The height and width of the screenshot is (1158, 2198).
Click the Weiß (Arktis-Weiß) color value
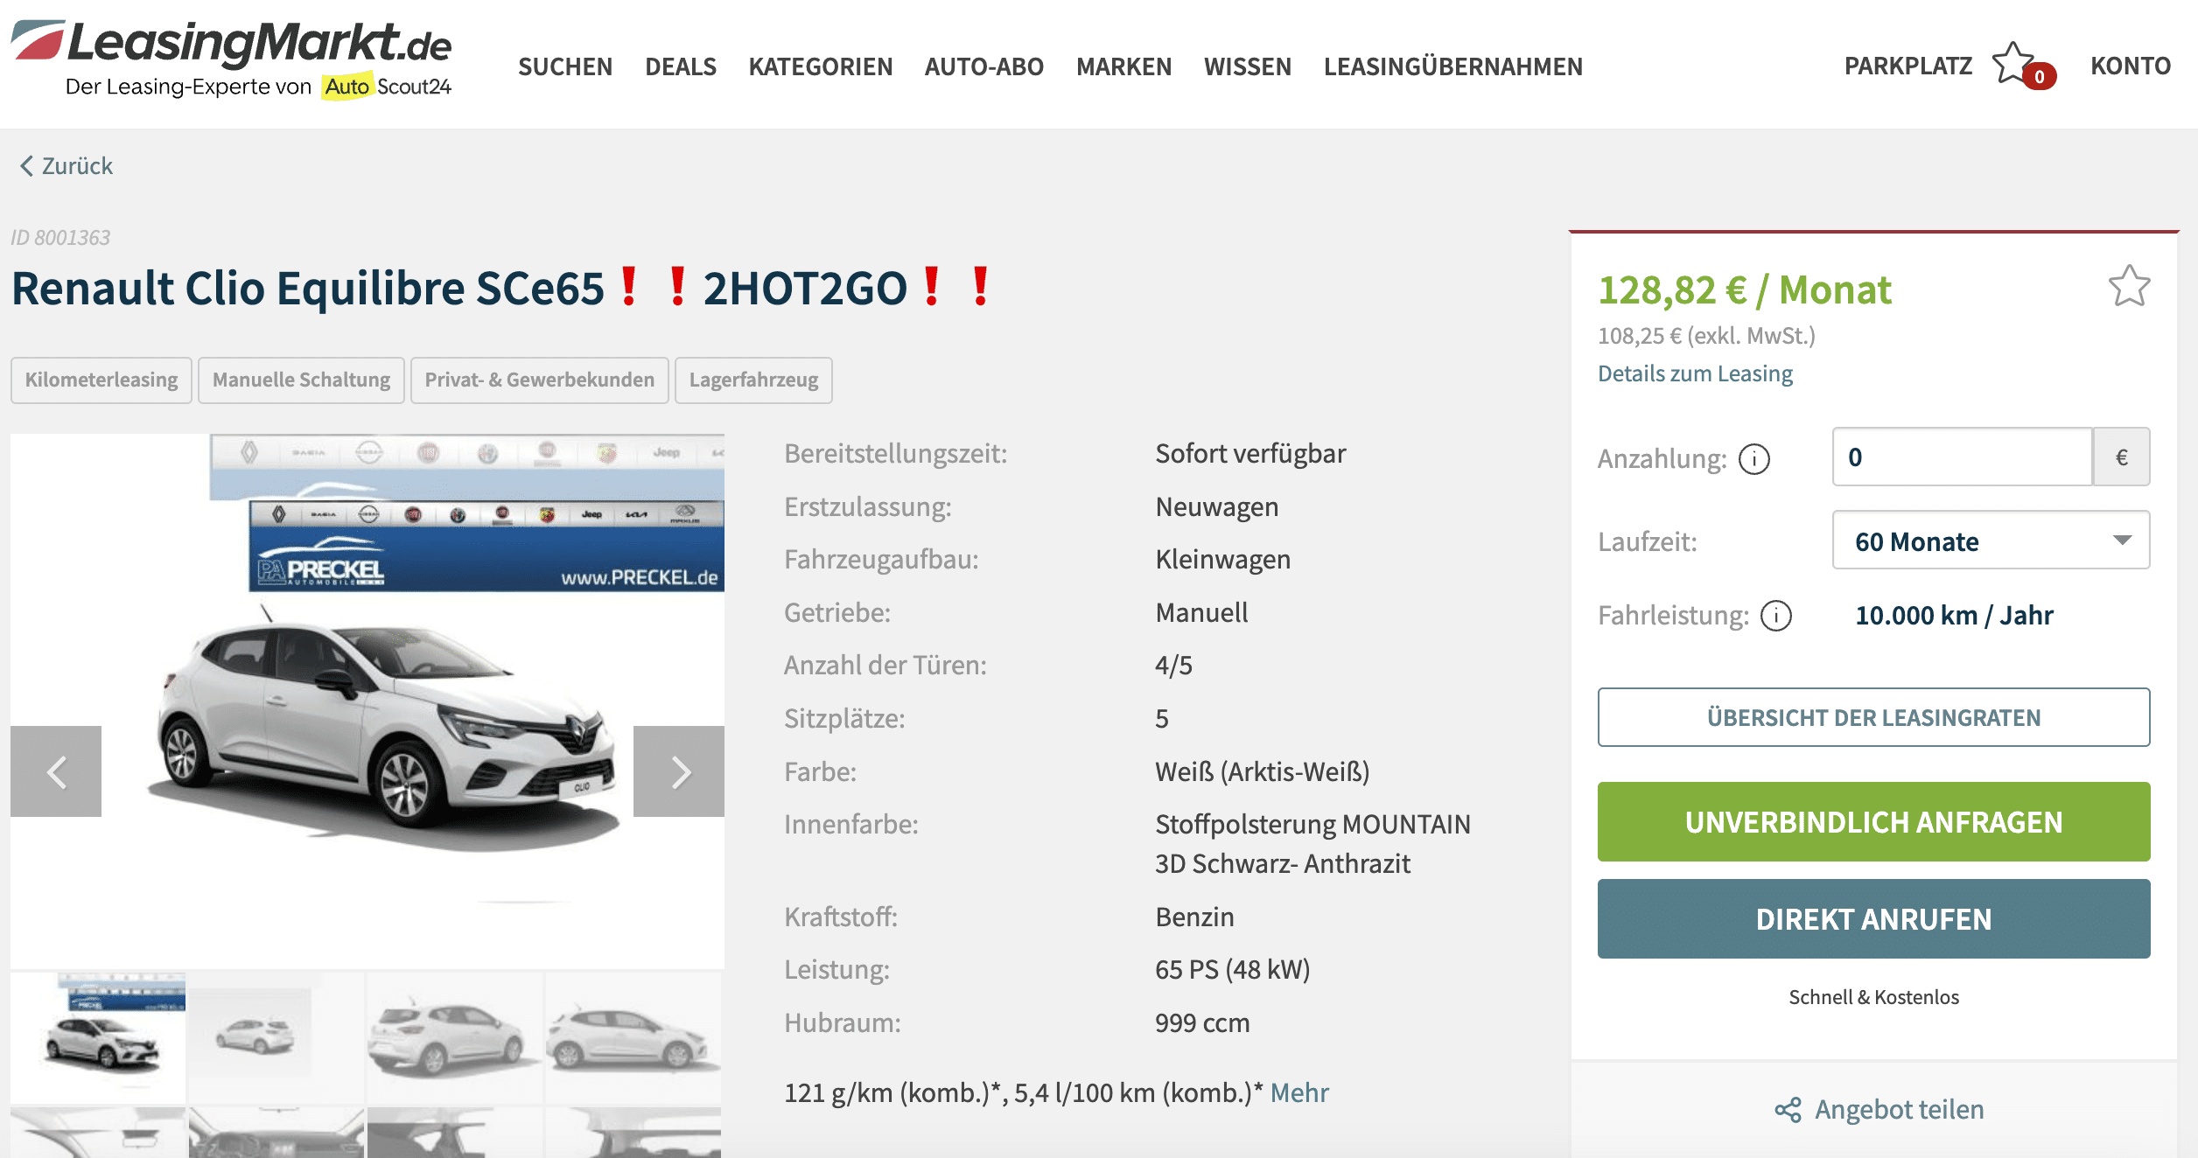[x=1262, y=771]
